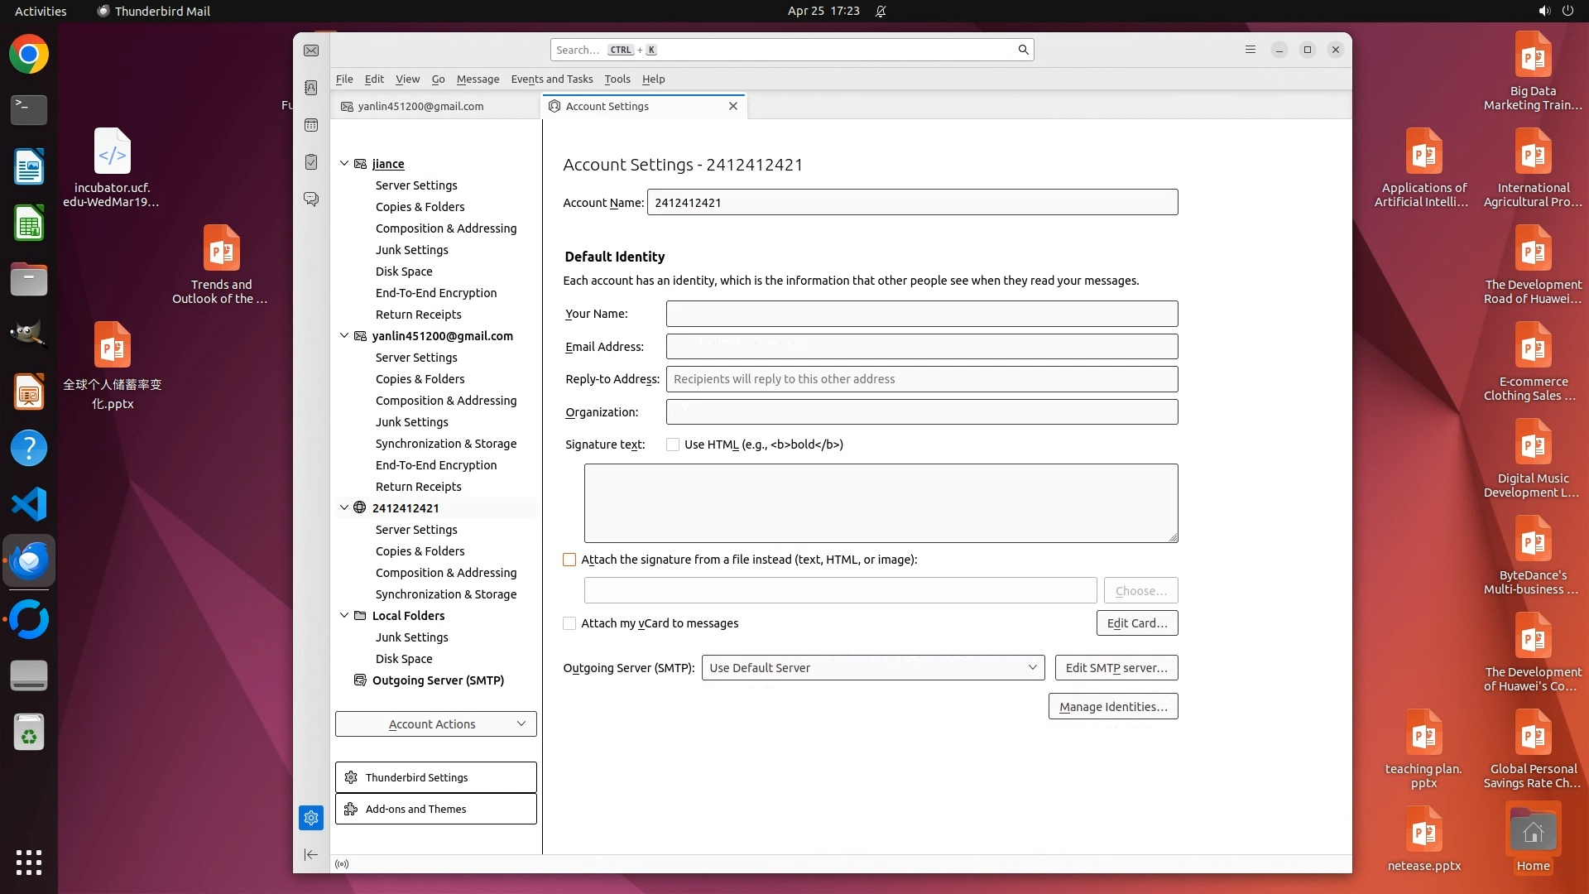The image size is (1589, 894).
Task: Switch to the yanlin451200@gmail.com tab
Action: (x=421, y=106)
